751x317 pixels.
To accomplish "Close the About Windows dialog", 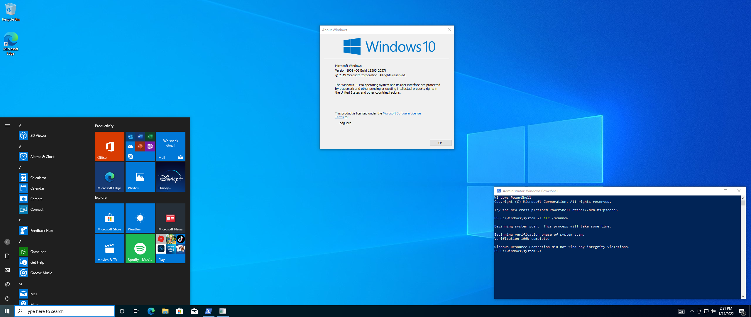I will coord(449,30).
